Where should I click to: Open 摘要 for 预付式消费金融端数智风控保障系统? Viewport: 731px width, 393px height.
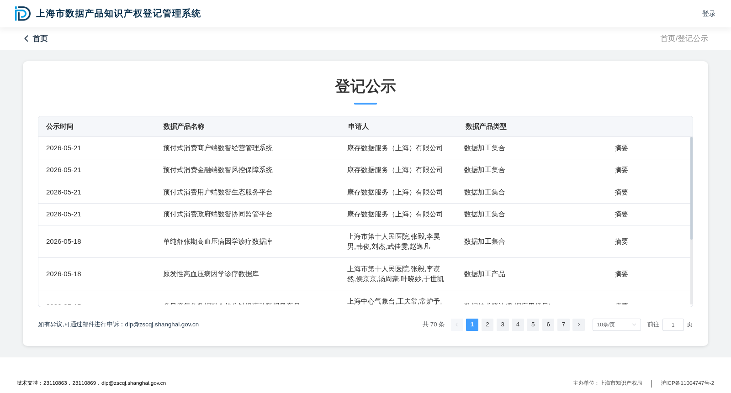click(621, 170)
